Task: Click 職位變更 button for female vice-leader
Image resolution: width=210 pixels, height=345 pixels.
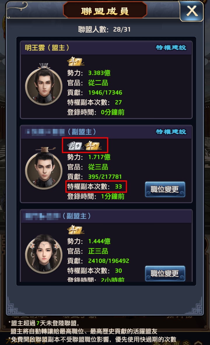Action: point(165,273)
